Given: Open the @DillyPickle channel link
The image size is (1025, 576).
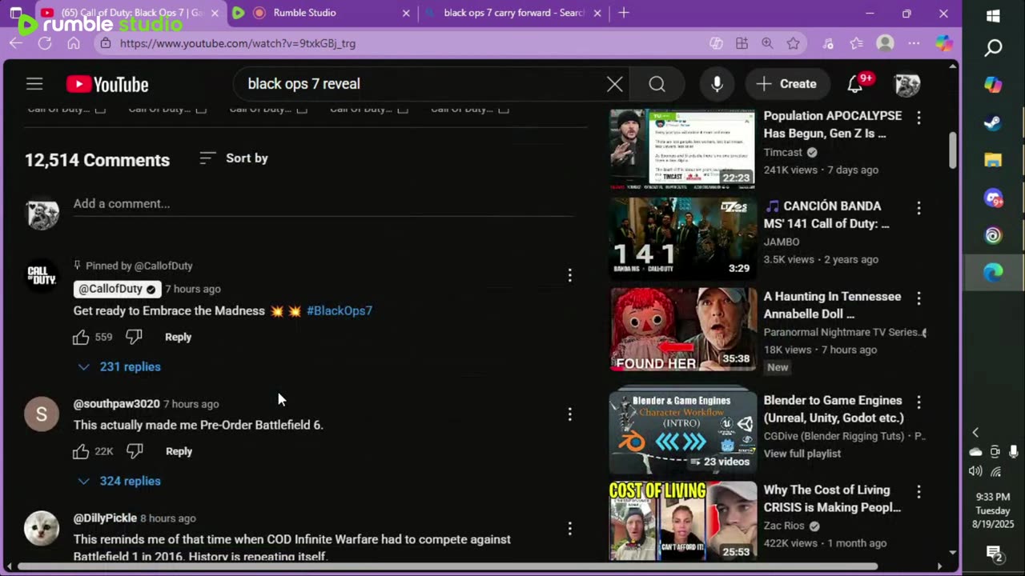Looking at the screenshot, I should click(x=105, y=518).
